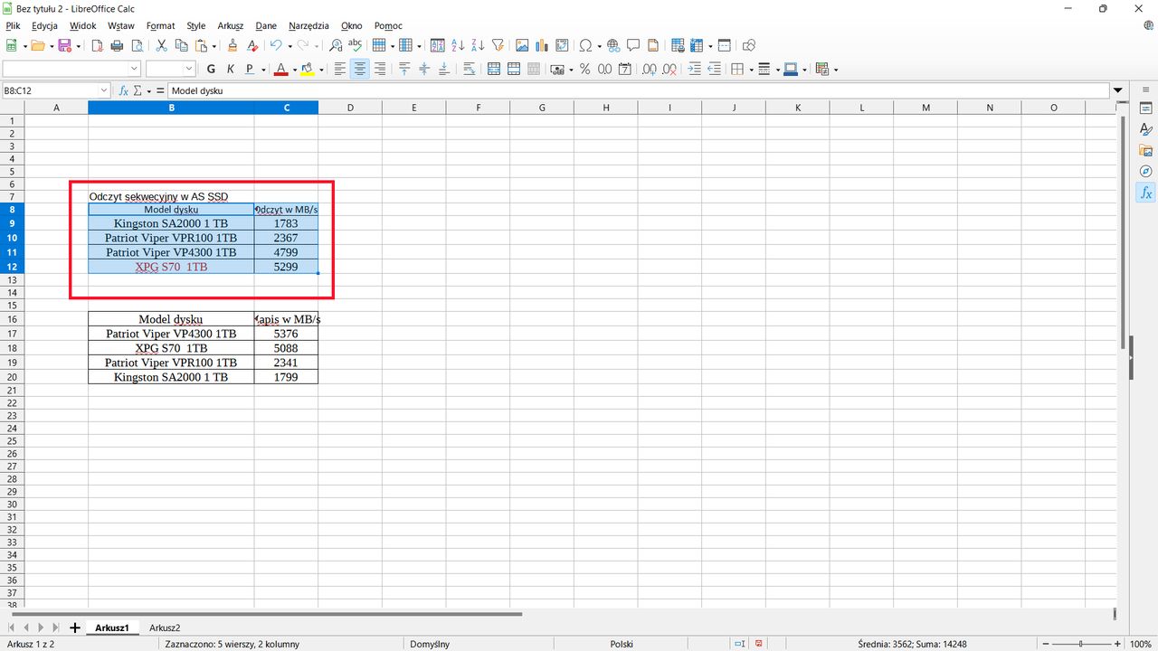Click the Open folder icon

[36, 45]
